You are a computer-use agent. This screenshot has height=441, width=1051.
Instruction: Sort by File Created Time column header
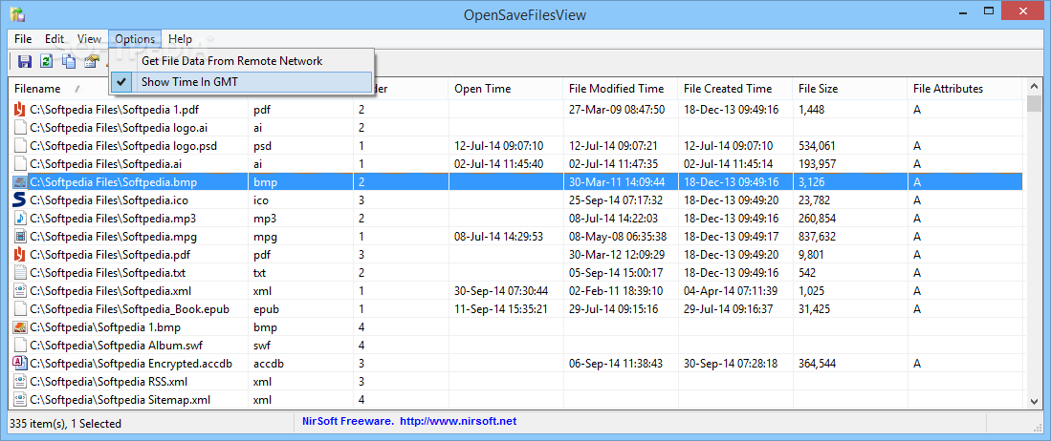[x=735, y=89]
